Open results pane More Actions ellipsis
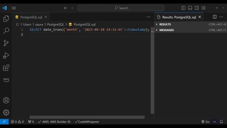 click(221, 17)
